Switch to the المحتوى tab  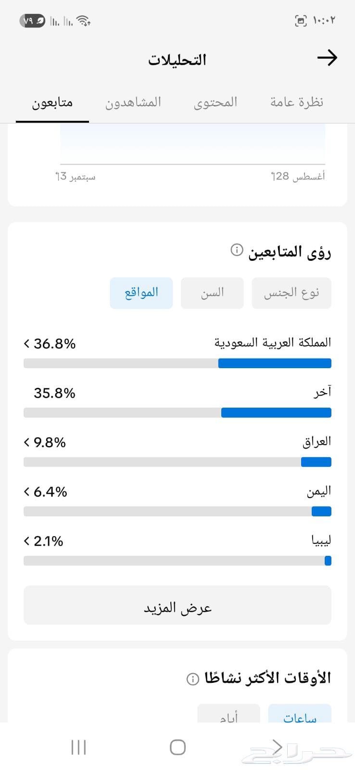click(x=216, y=102)
